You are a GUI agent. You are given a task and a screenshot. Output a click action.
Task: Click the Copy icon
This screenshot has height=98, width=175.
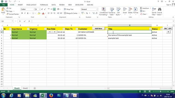tap(7, 11)
